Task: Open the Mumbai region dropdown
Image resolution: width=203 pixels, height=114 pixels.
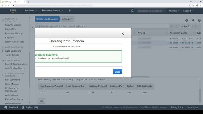Action: (174, 11)
